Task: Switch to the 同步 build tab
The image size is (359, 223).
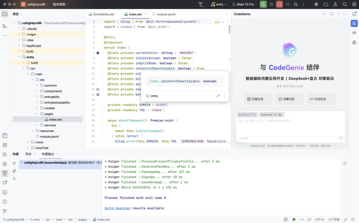Action: (x=28, y=154)
